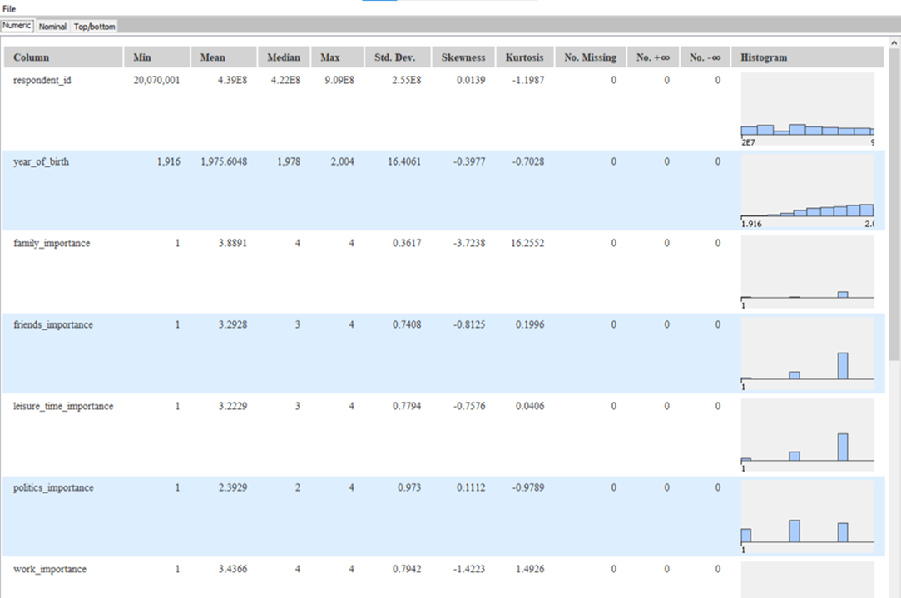Click the mean value 1,975.6048

tap(224, 161)
